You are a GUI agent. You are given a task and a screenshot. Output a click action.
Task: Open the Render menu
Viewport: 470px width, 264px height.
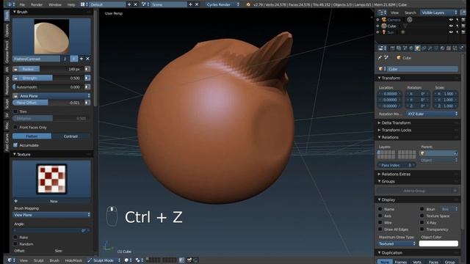pyautogui.click(x=37, y=5)
